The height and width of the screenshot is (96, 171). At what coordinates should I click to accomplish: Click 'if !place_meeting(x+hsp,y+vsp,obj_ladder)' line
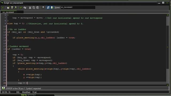(40, 63)
